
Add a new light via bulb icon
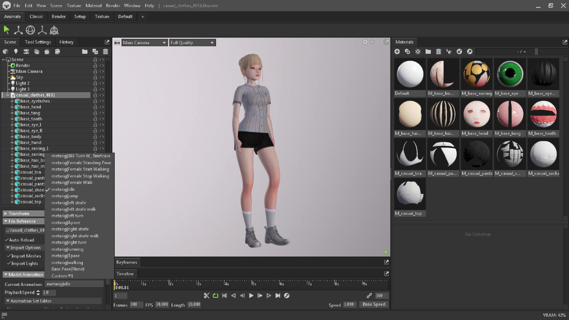(16, 52)
